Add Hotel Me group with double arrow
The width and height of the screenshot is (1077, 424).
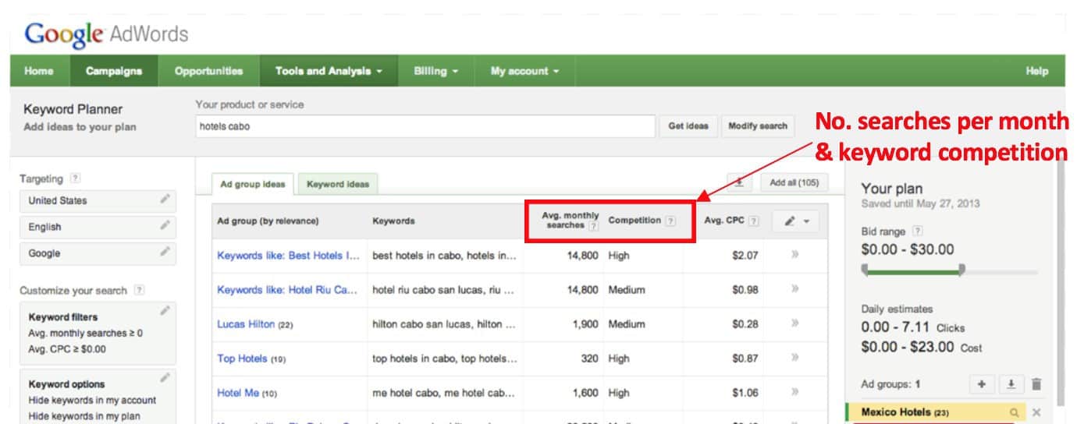(x=794, y=392)
